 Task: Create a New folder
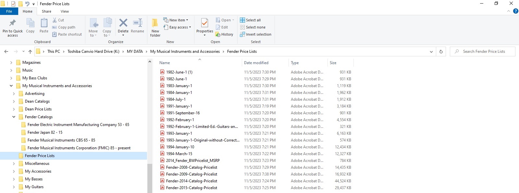tap(155, 28)
